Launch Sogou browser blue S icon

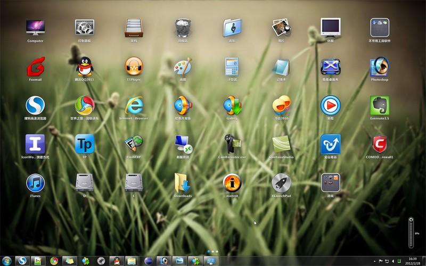pyautogui.click(x=35, y=105)
